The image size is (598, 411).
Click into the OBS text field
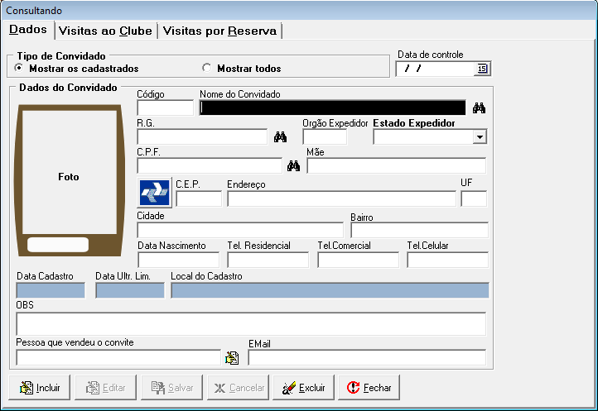pyautogui.click(x=250, y=323)
